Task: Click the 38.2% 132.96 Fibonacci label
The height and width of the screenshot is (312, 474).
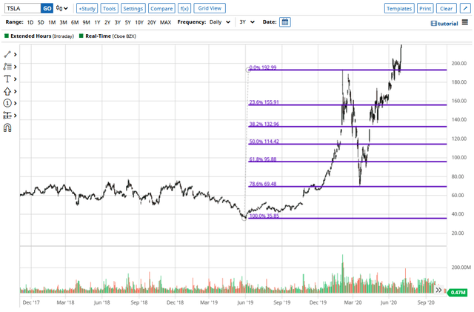Action: [264, 124]
